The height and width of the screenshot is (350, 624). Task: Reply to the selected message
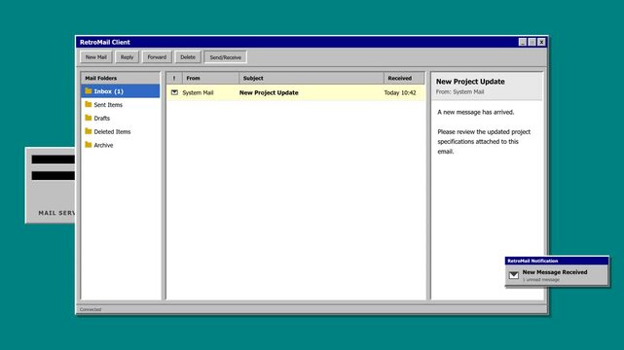click(x=127, y=57)
